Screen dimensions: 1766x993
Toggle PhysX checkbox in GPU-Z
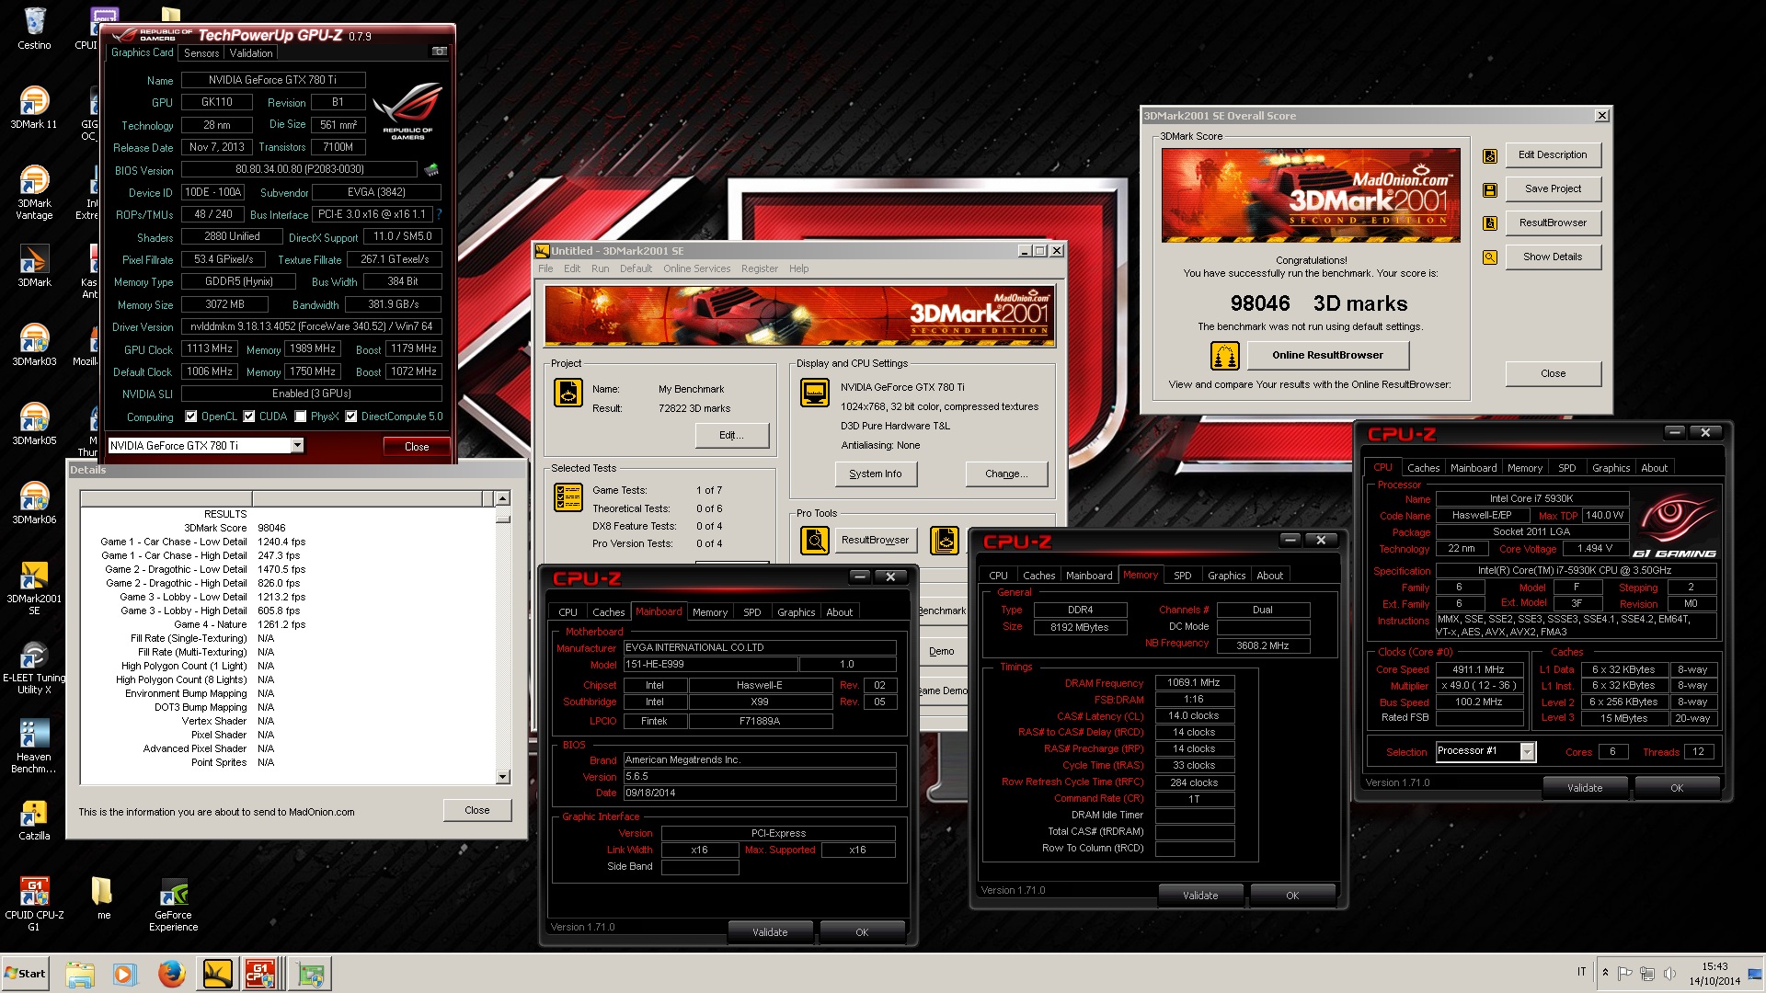pos(300,417)
